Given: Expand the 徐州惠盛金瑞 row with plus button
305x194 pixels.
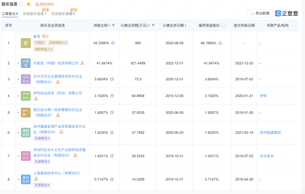Looking at the screenshot, I should click(18, 133).
